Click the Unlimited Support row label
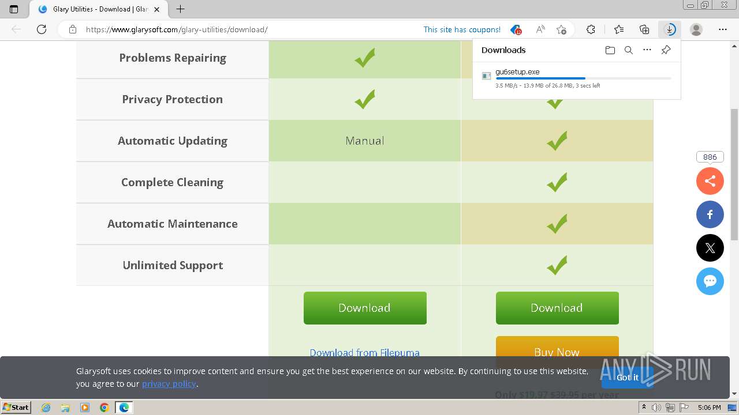This screenshot has width=739, height=415. tap(173, 265)
